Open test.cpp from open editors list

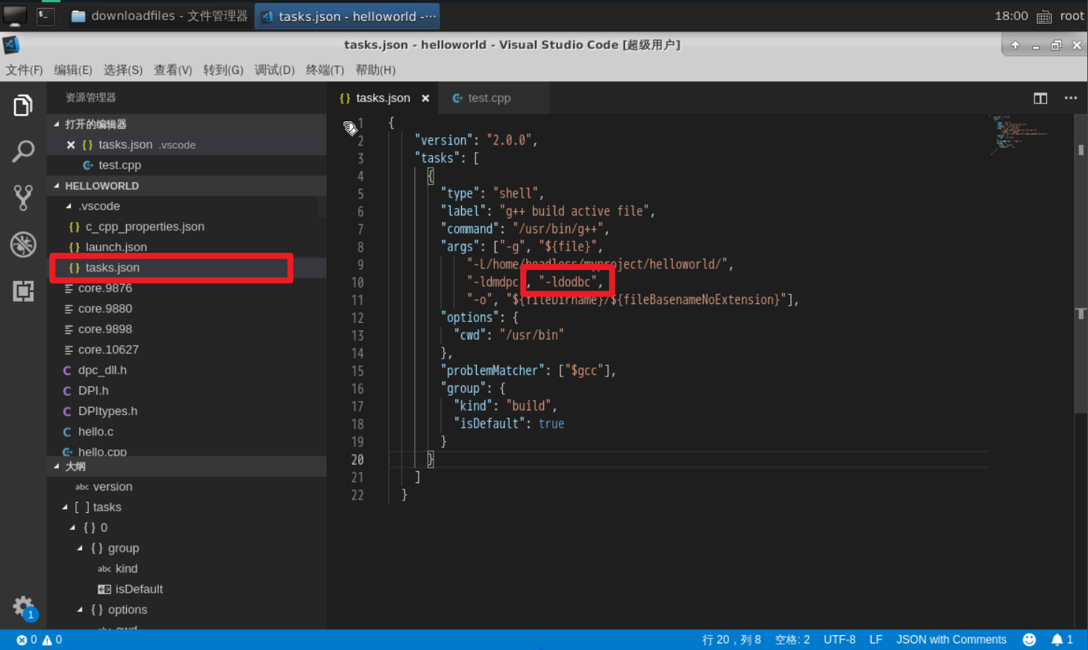coord(187,165)
